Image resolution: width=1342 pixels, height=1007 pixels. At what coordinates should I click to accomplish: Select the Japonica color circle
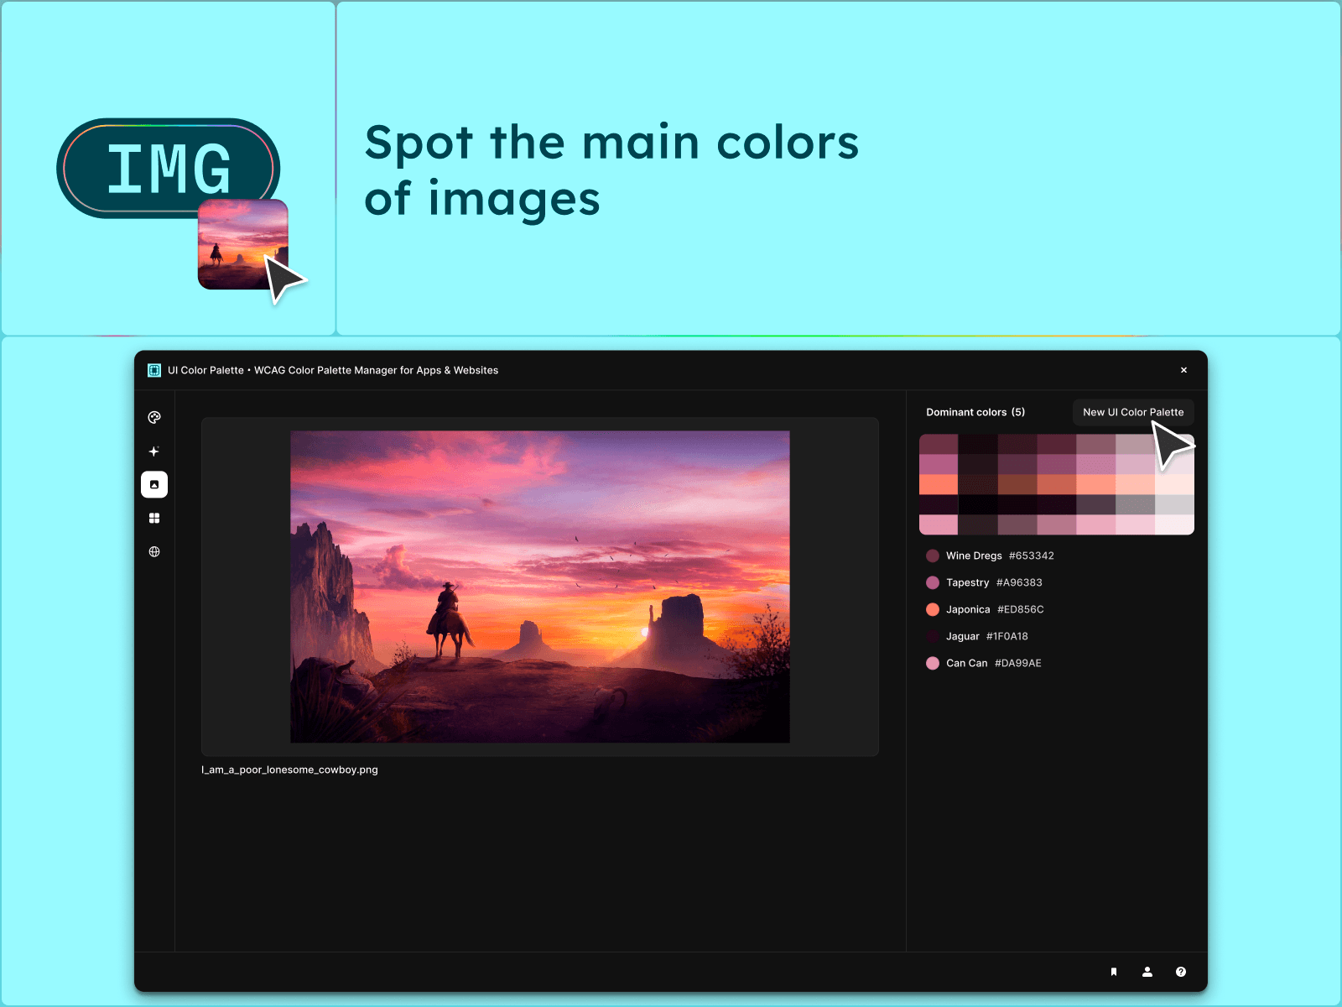pos(933,609)
